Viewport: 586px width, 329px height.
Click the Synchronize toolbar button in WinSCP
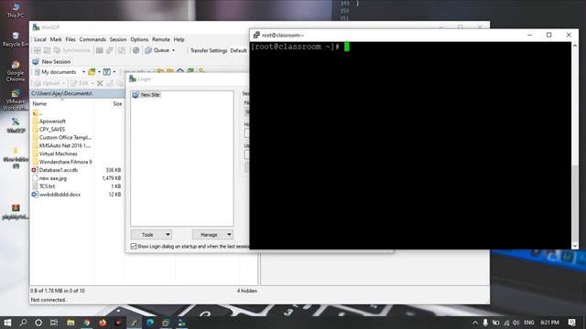click(x=72, y=50)
